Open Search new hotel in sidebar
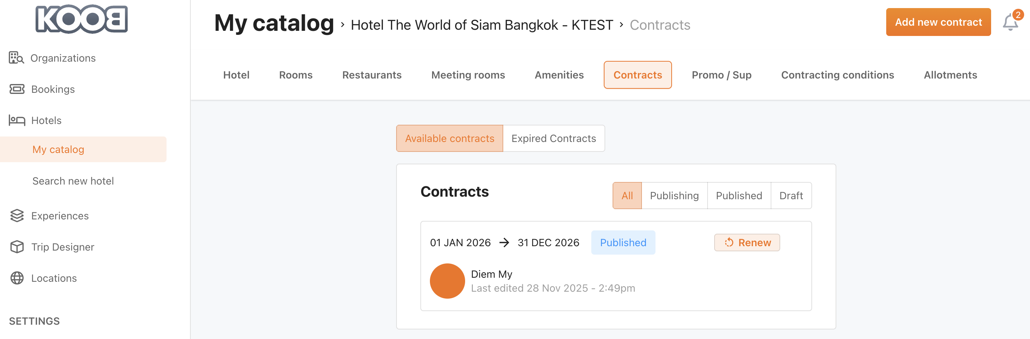Screen dimensions: 1030x339 [x=73, y=181]
